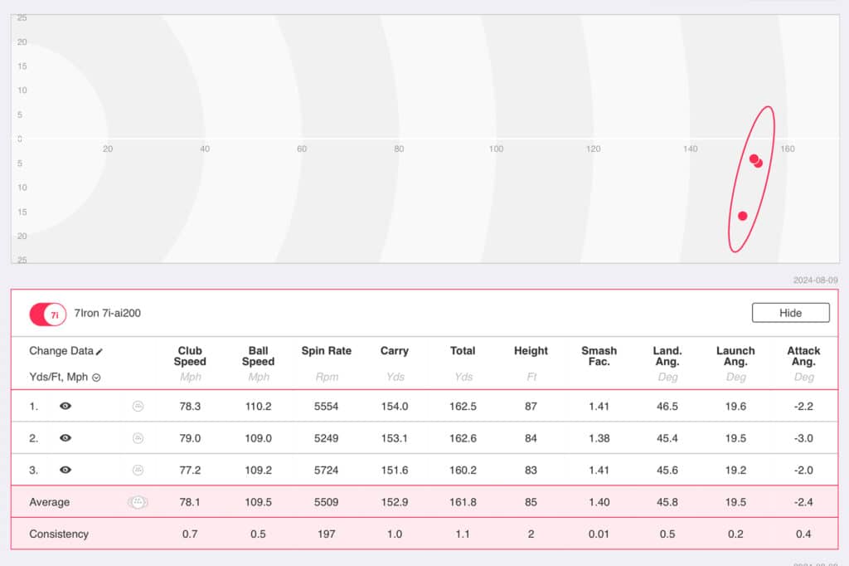Image resolution: width=849 pixels, height=566 pixels.
Task: Select the dispersion icon in shot 2 row
Action: pos(138,438)
